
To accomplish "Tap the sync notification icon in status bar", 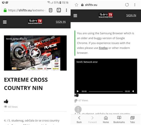I will pos(3,2).
